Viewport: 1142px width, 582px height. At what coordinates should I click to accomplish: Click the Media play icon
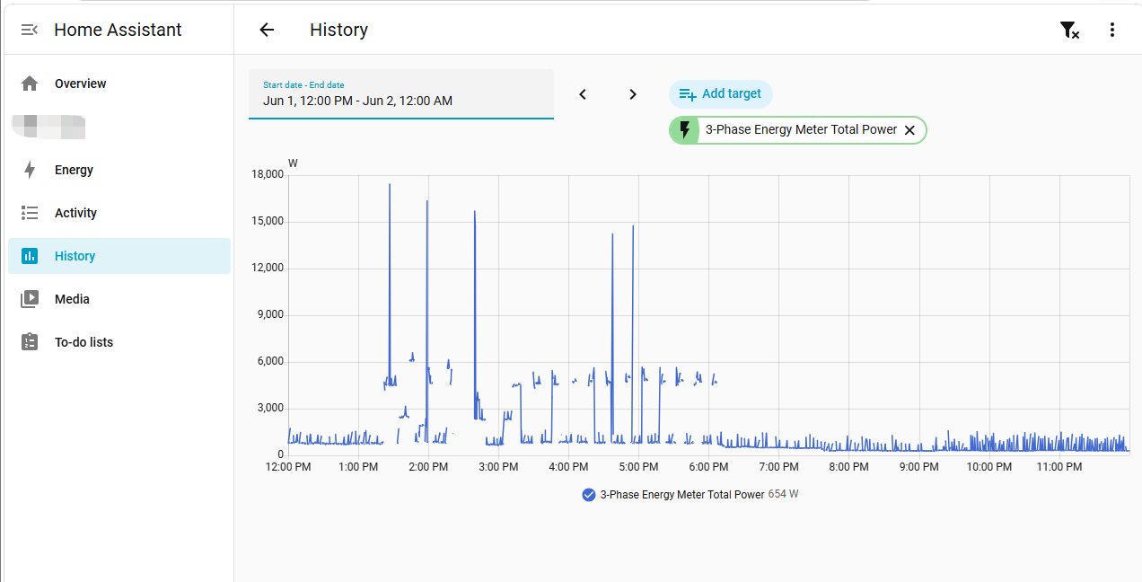pos(30,299)
